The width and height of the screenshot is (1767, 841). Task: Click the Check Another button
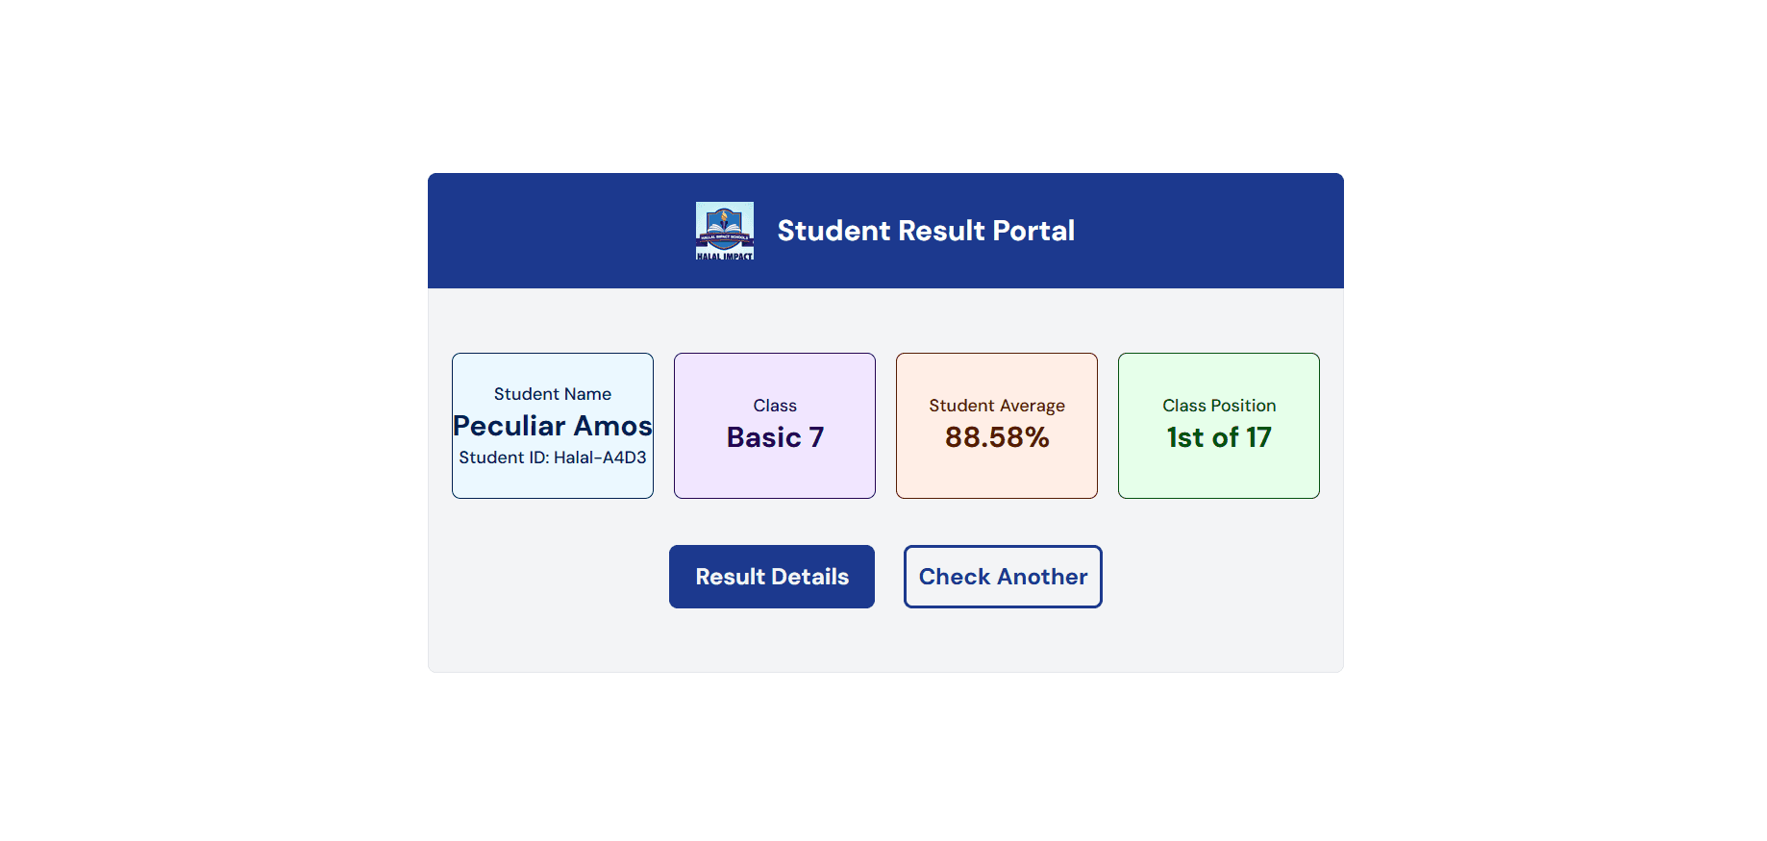1002,577
